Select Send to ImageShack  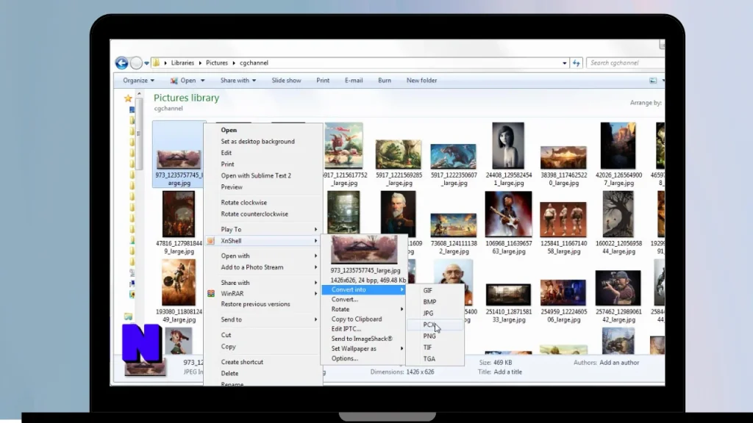pos(362,339)
